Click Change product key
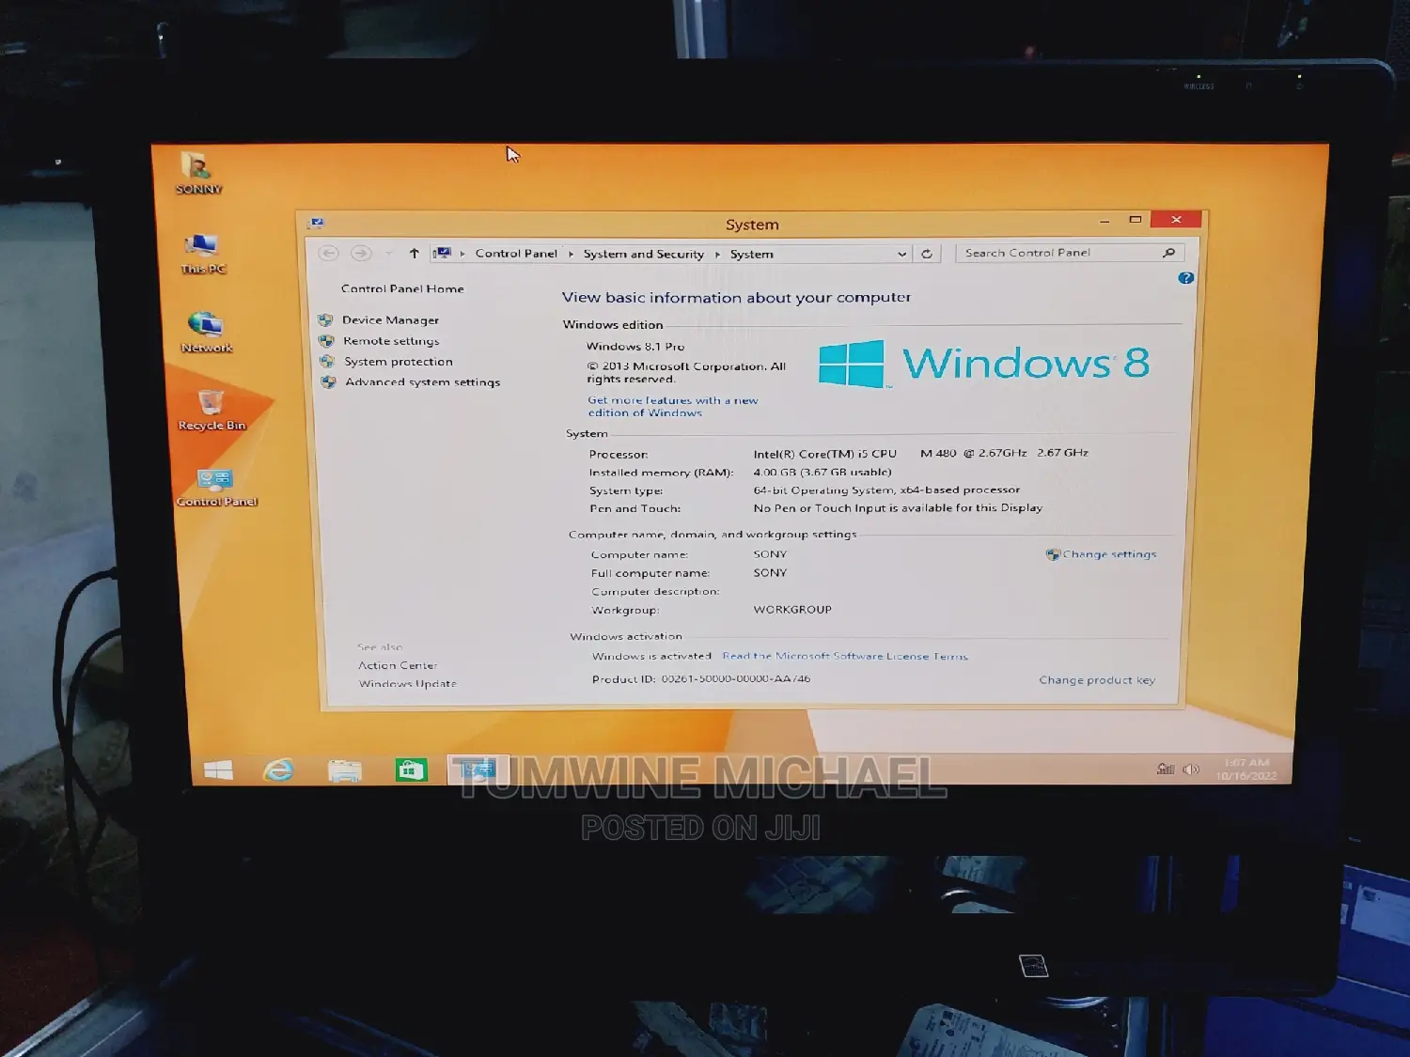Screen dimensions: 1410x1057 coord(1097,680)
